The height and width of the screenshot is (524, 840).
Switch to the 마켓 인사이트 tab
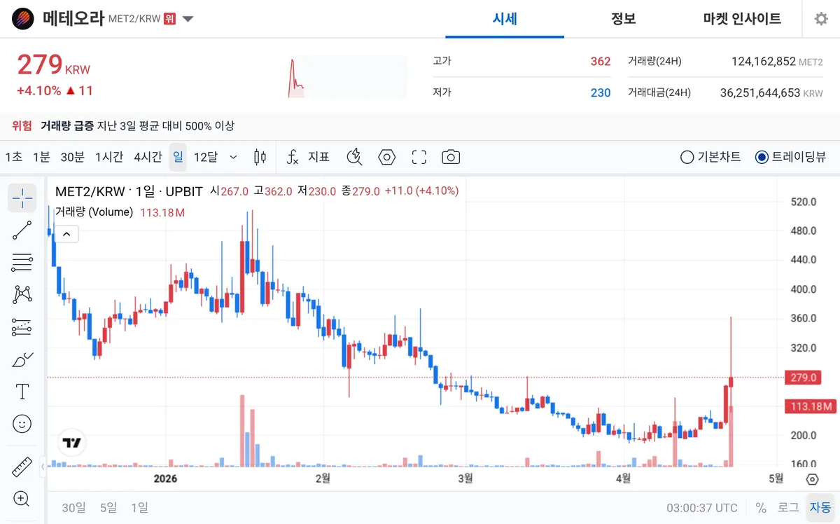pyautogui.click(x=742, y=19)
